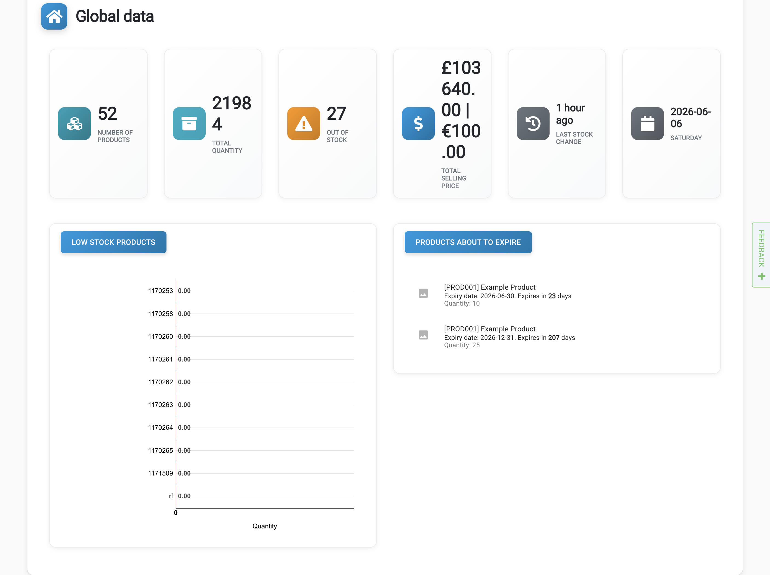This screenshot has width=770, height=575.
Task: Click the Expiry date: 2026-06-30 line
Action: pyautogui.click(x=507, y=296)
